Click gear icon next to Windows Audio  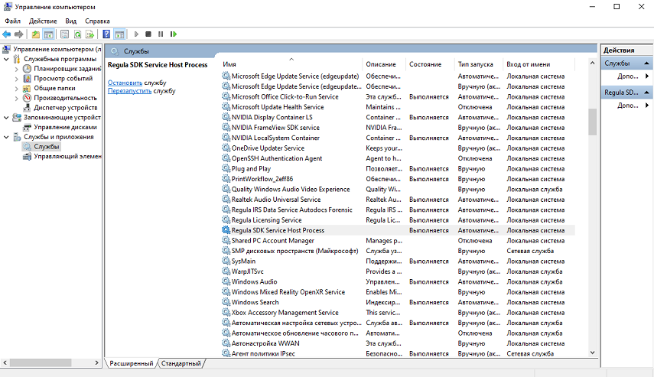coord(226,281)
